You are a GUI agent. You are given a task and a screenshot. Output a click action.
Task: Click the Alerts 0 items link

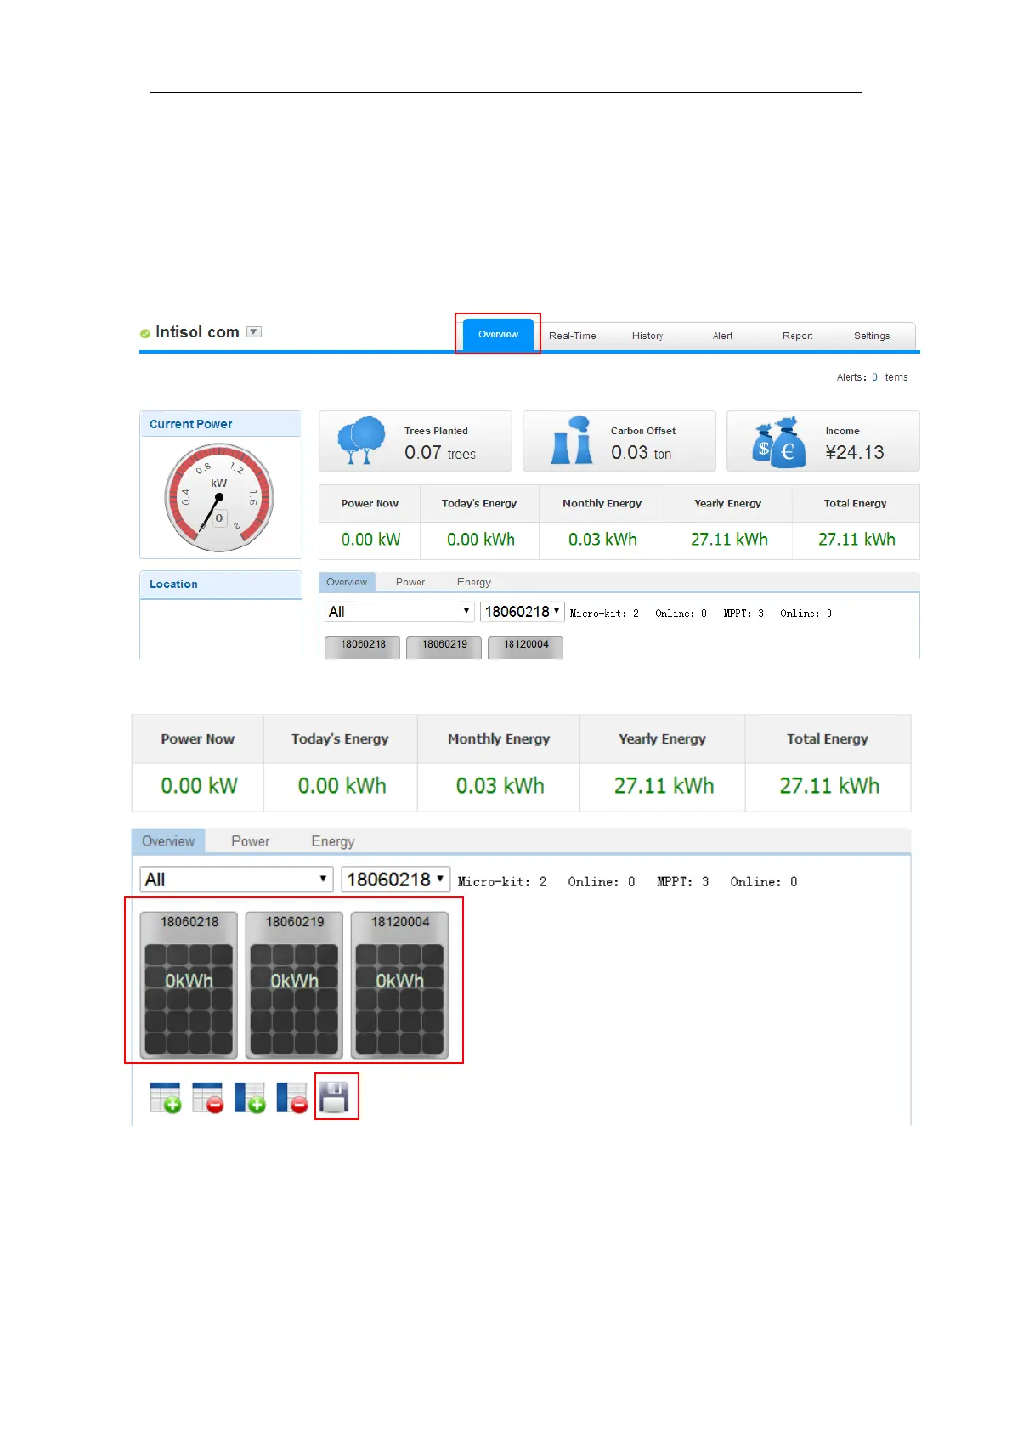(x=874, y=377)
